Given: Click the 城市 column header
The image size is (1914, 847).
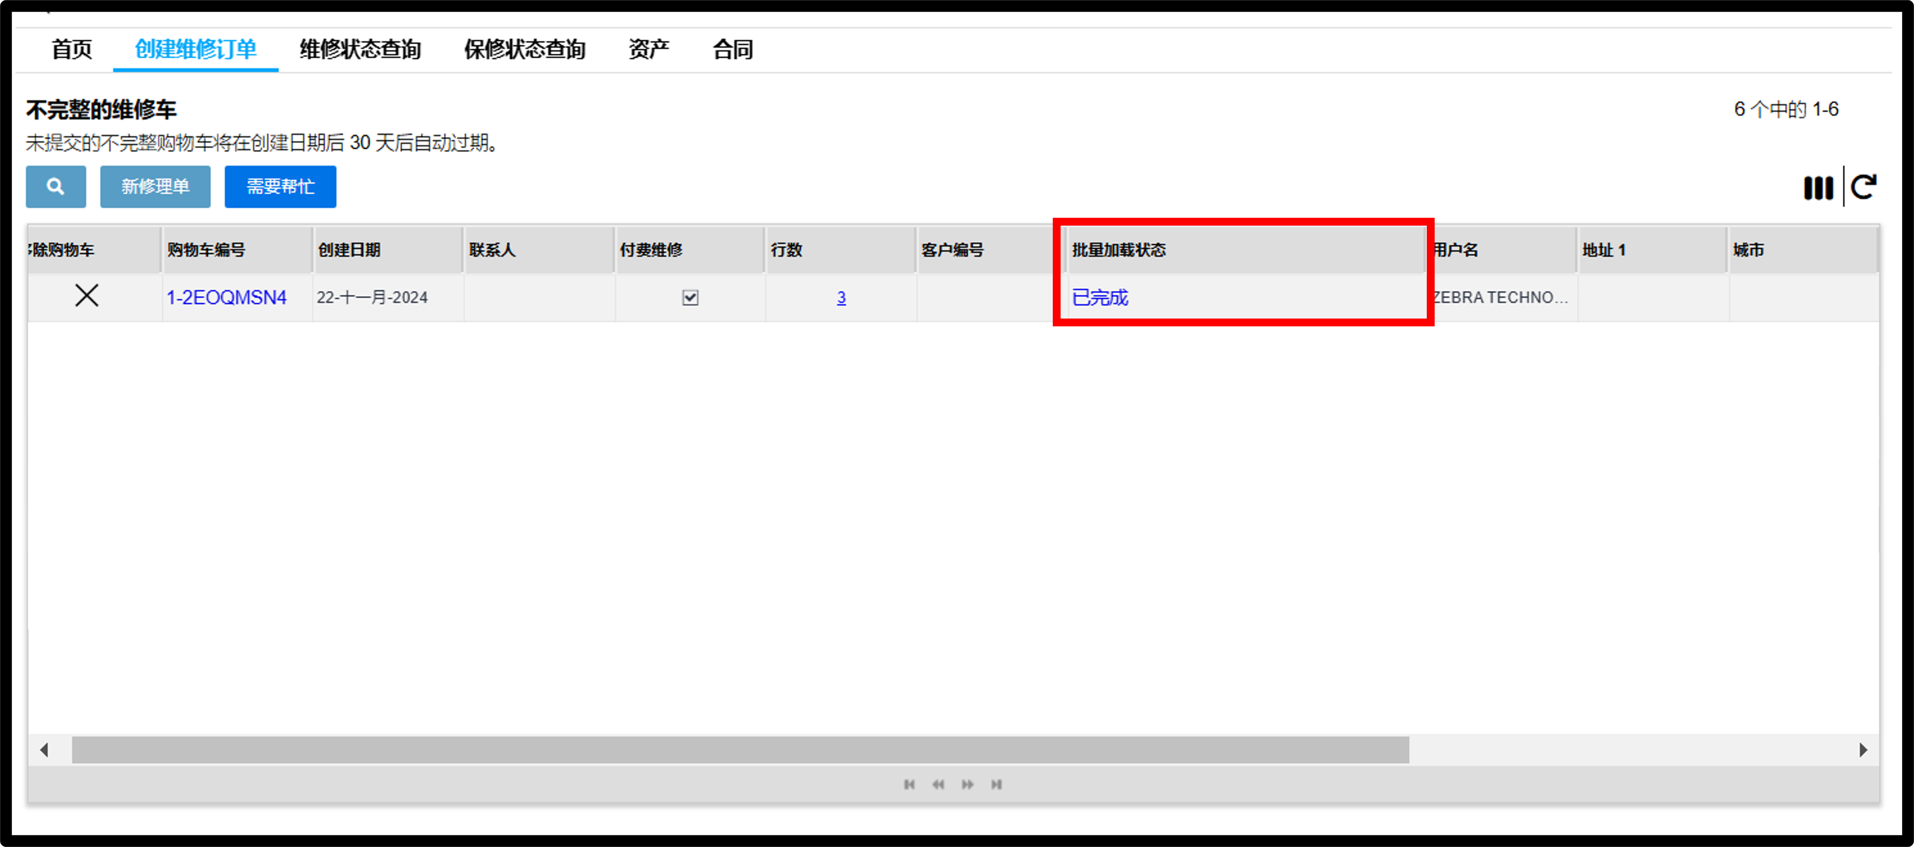Looking at the screenshot, I should [1803, 250].
